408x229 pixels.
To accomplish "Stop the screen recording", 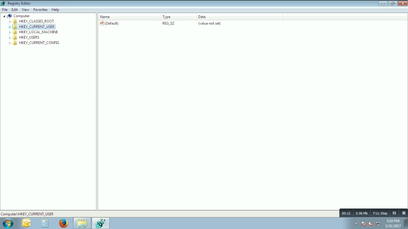I will (404, 213).
